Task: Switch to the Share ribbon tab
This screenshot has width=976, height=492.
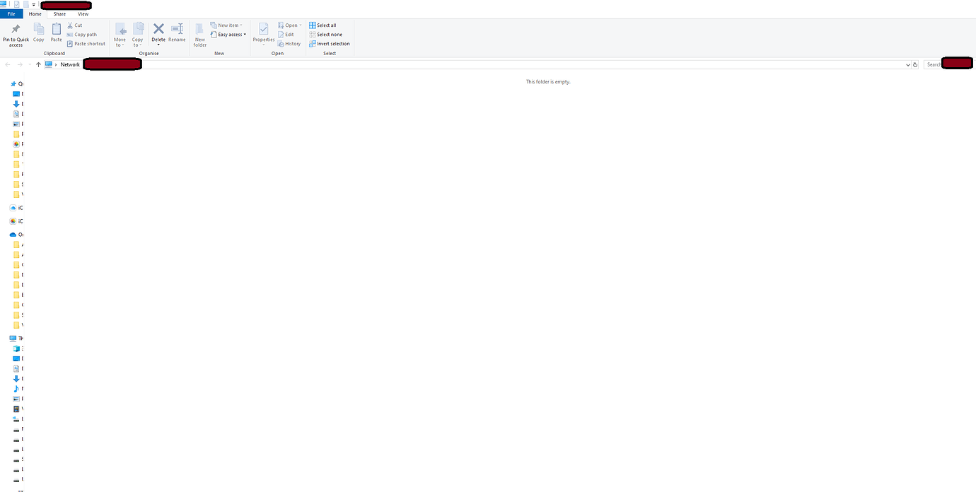Action: pos(59,14)
